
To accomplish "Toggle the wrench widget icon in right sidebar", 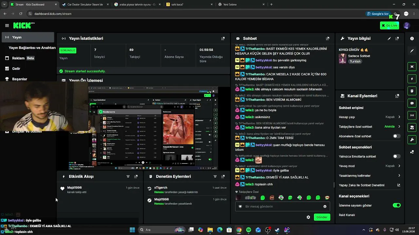I will click(412, 140).
